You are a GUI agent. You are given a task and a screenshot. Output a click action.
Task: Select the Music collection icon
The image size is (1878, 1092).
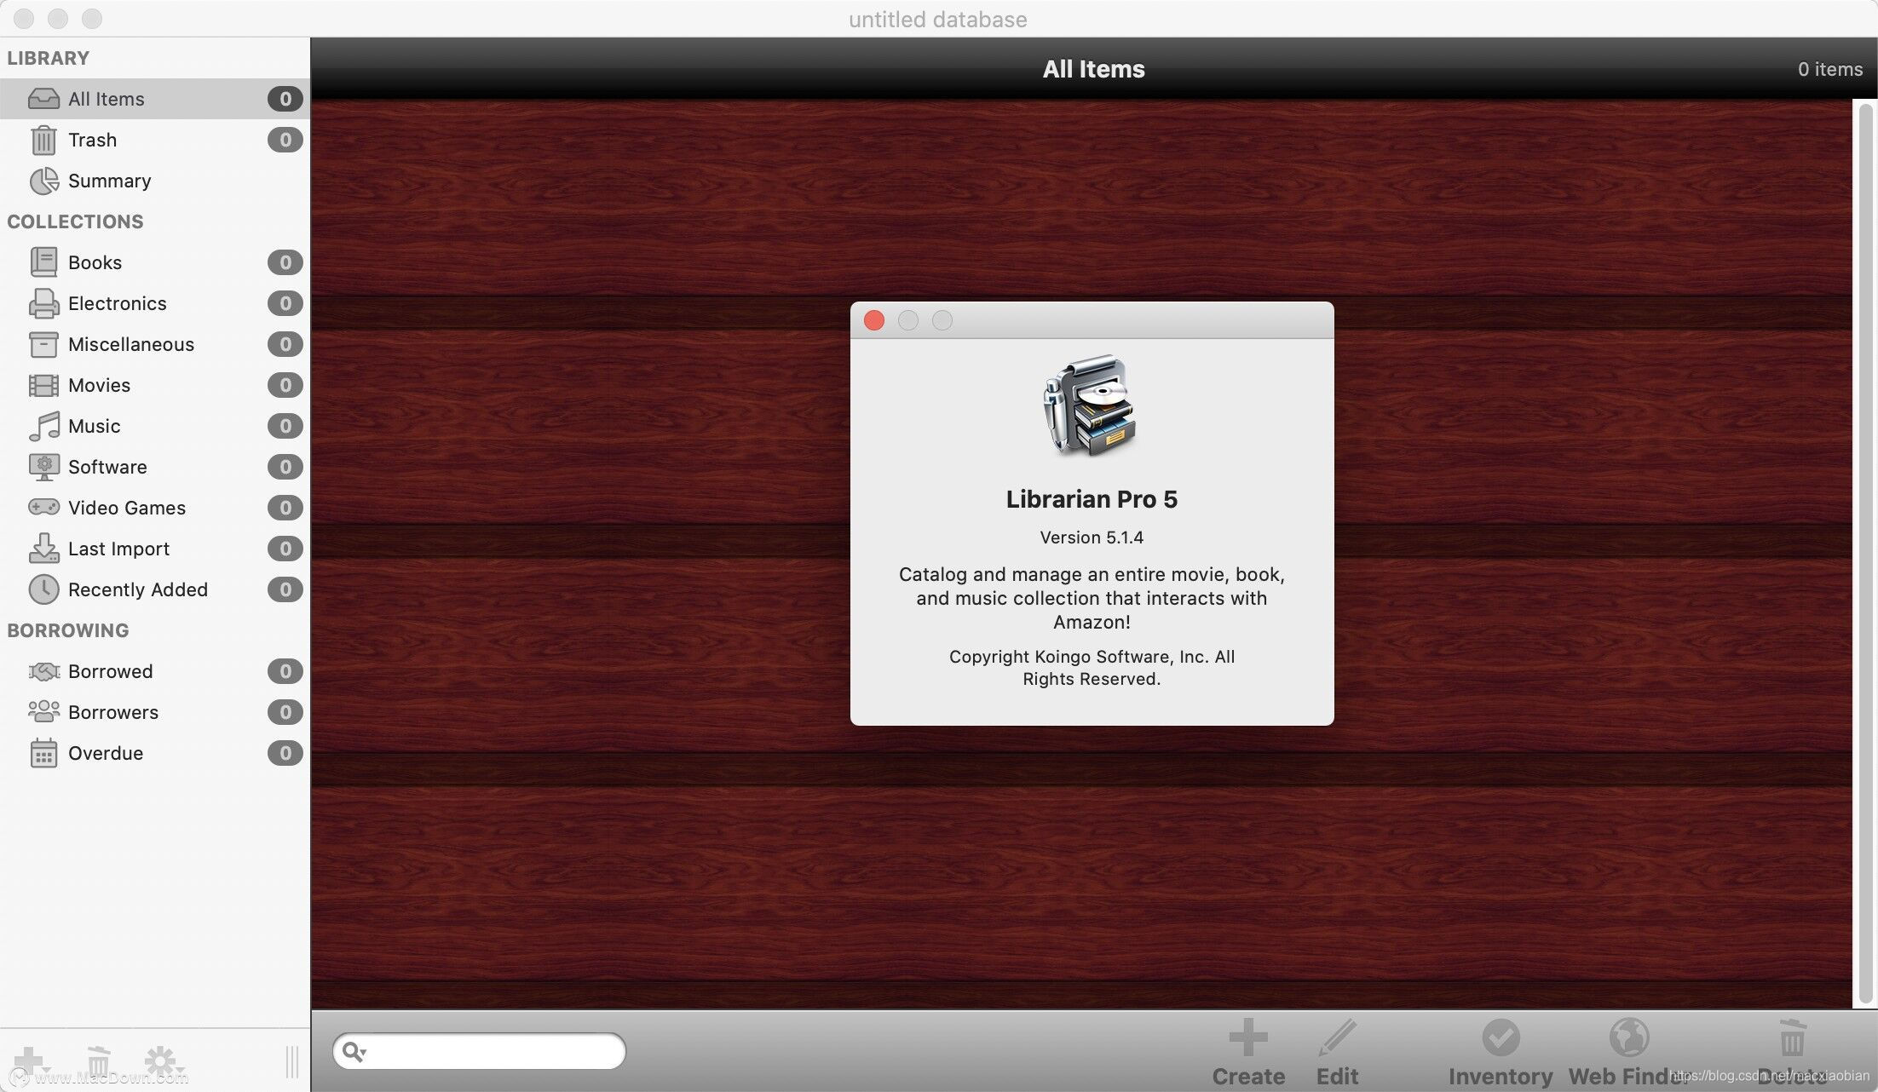(x=43, y=426)
